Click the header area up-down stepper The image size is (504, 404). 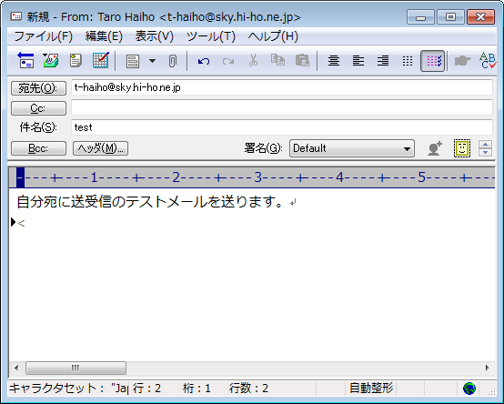485,148
